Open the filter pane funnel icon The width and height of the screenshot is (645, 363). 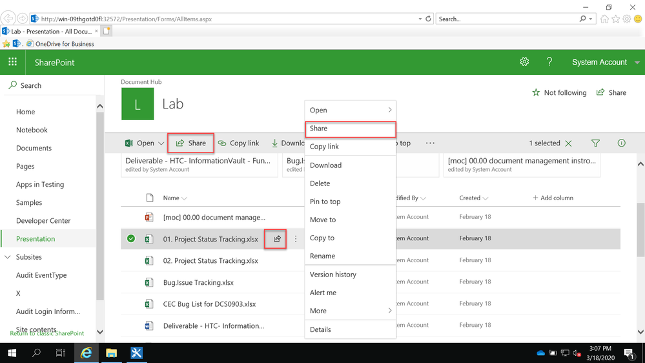(x=595, y=143)
